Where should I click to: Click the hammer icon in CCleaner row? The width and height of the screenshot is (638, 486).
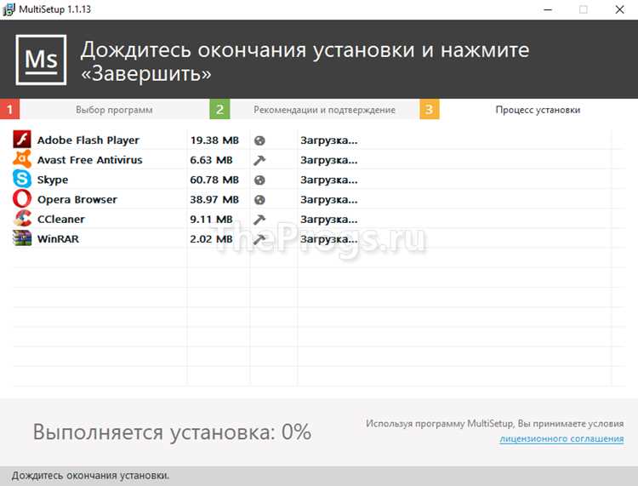(x=259, y=220)
